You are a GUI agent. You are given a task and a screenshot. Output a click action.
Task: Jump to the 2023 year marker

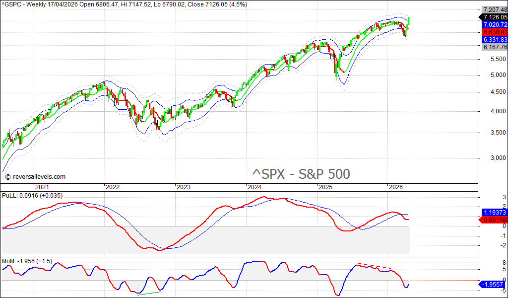[x=183, y=187]
